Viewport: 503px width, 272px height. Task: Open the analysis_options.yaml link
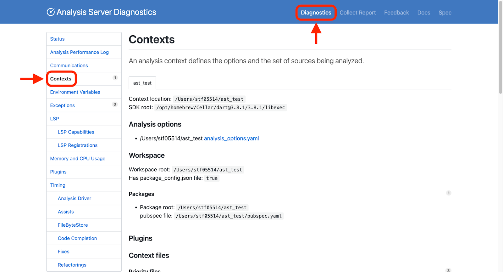231,139
